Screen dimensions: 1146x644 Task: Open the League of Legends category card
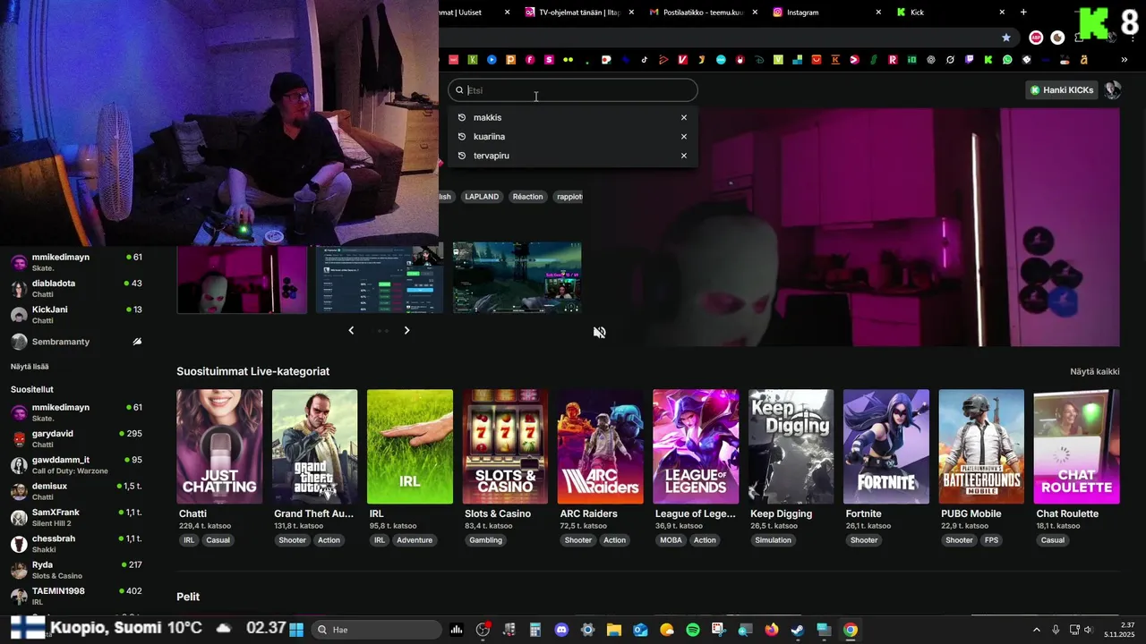[x=696, y=446]
